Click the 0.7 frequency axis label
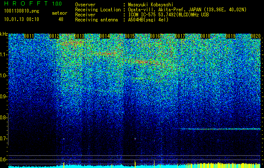Screen dimensions: 264x168 tap(3, 139)
